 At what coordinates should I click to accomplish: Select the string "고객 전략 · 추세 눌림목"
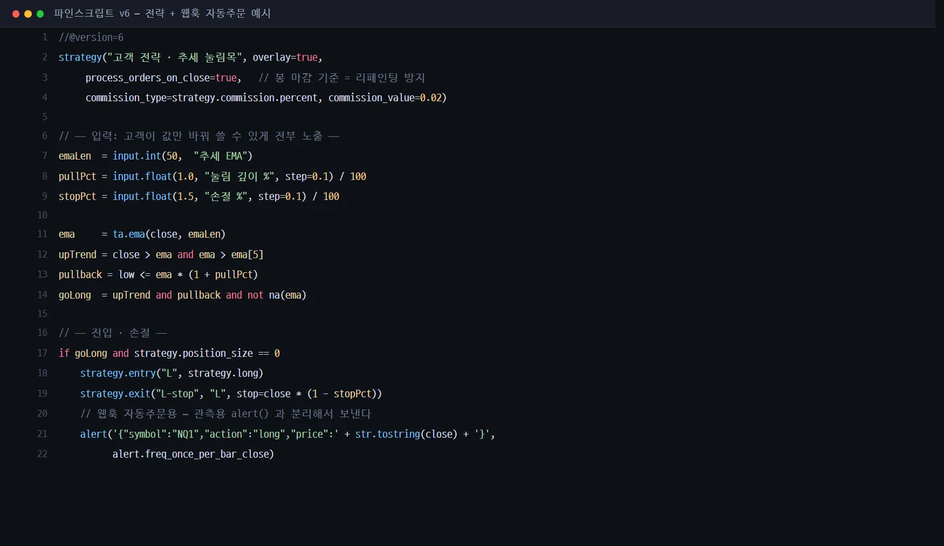pyautogui.click(x=175, y=57)
